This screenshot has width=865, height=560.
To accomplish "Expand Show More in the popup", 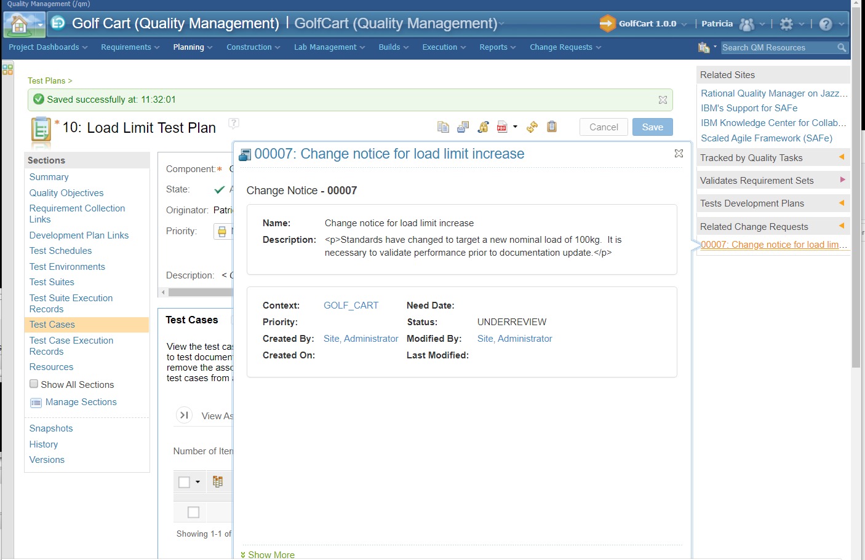I will pos(268,554).
